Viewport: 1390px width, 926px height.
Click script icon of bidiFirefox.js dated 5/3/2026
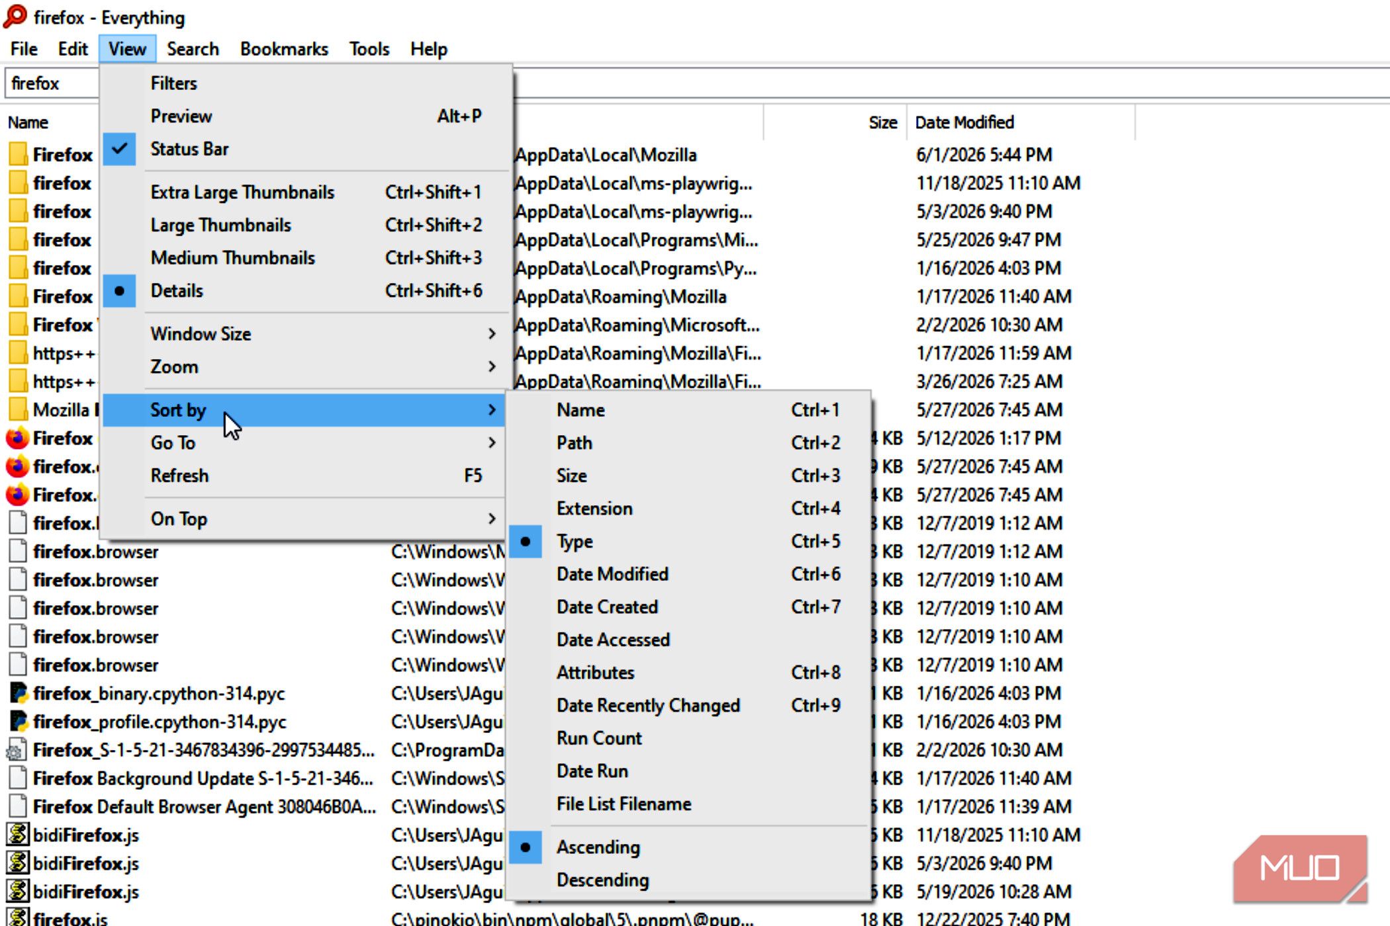pyautogui.click(x=18, y=863)
